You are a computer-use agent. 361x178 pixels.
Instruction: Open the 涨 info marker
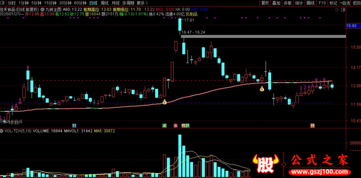[x=176, y=126]
